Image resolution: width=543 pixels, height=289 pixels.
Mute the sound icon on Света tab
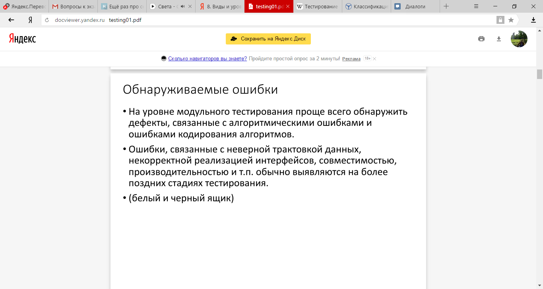[182, 6]
